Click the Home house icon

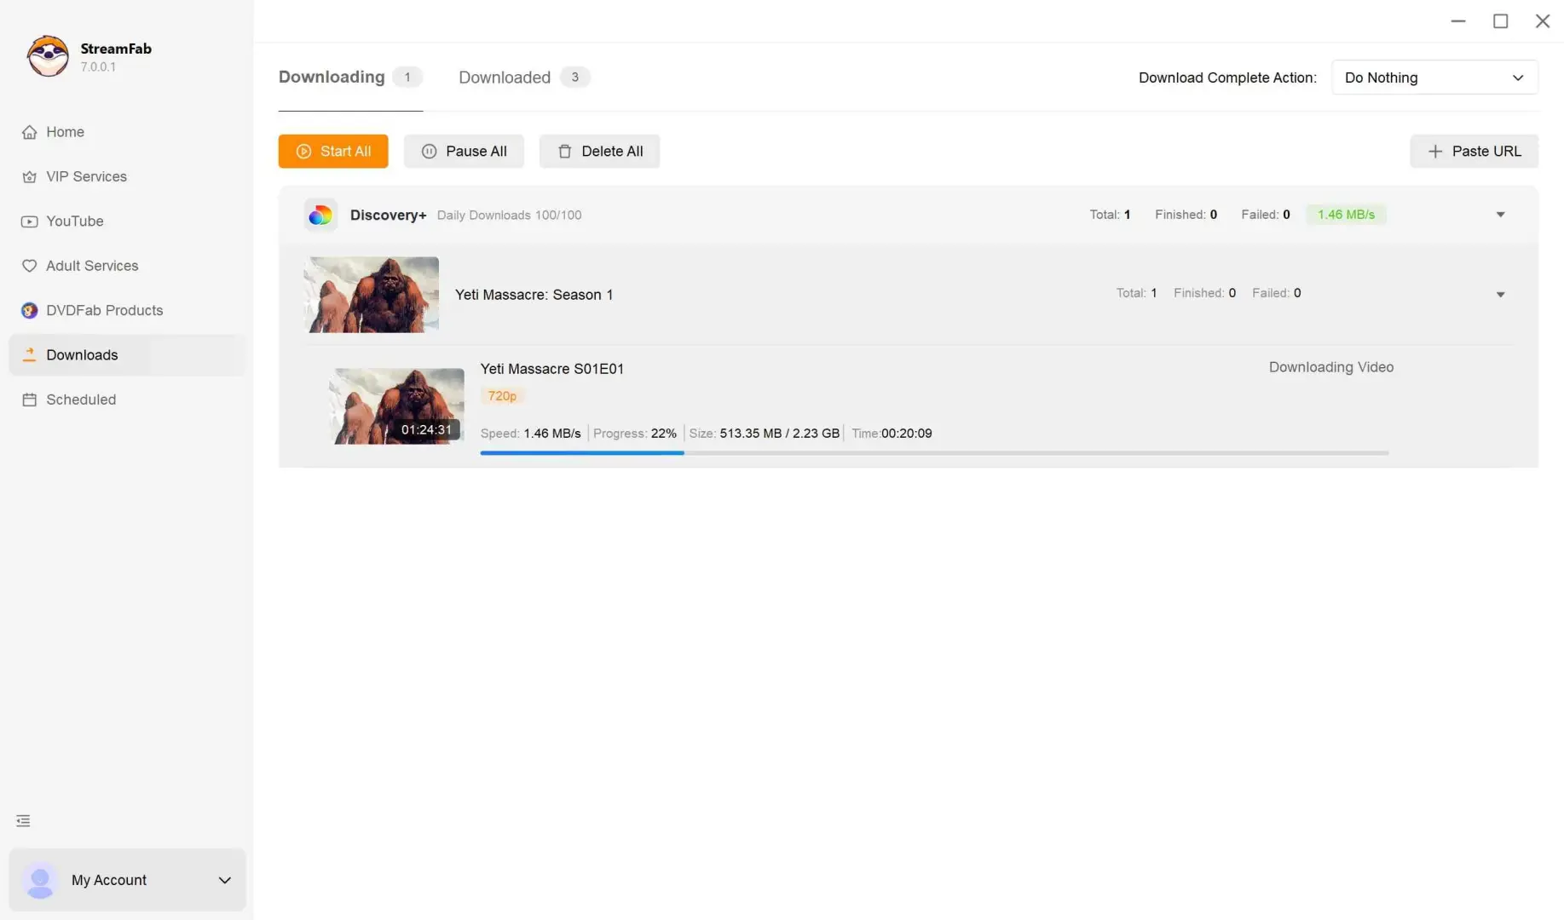click(29, 132)
